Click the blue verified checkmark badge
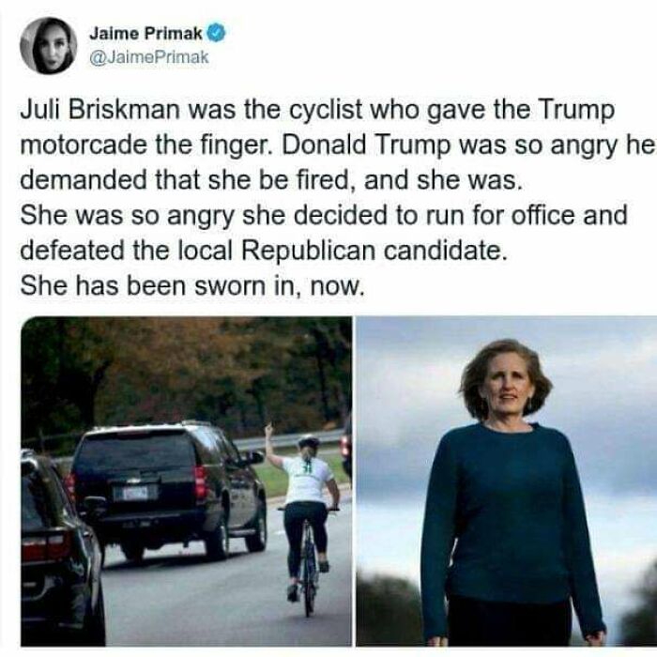 coord(216,33)
